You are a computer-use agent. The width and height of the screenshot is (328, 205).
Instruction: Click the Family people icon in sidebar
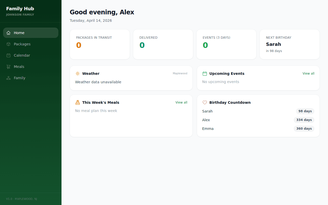pyautogui.click(x=8, y=78)
